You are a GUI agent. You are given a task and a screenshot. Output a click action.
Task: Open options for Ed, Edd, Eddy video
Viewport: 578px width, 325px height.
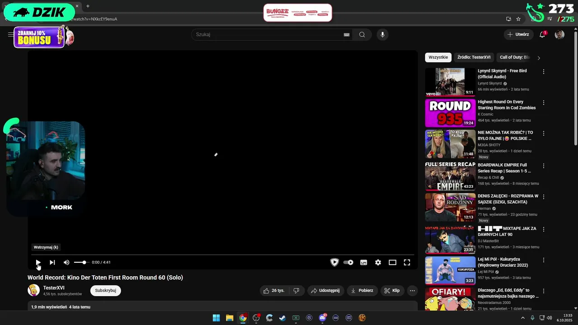coord(544,291)
